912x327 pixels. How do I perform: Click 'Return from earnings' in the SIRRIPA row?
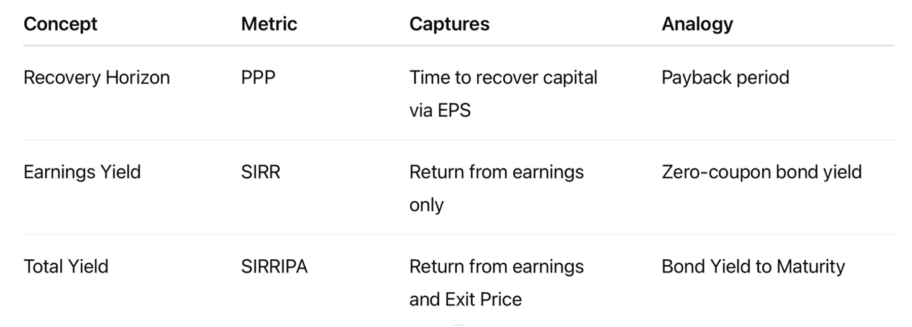coord(496,267)
